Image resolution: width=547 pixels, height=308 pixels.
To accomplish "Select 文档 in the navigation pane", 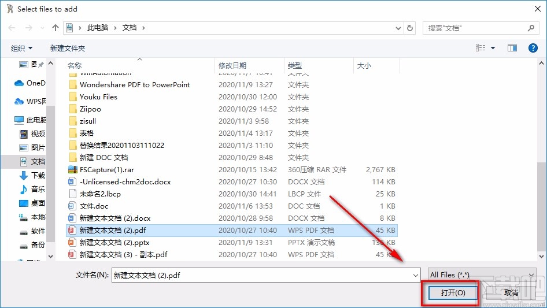I will (x=32, y=162).
